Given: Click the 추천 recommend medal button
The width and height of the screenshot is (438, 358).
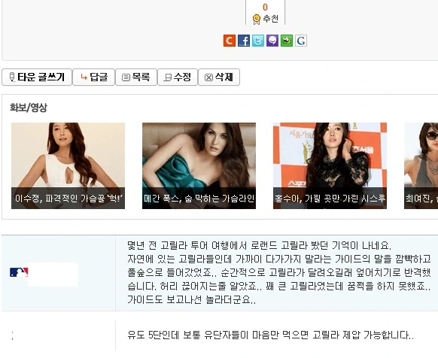Looking at the screenshot, I should pyautogui.click(x=266, y=19).
